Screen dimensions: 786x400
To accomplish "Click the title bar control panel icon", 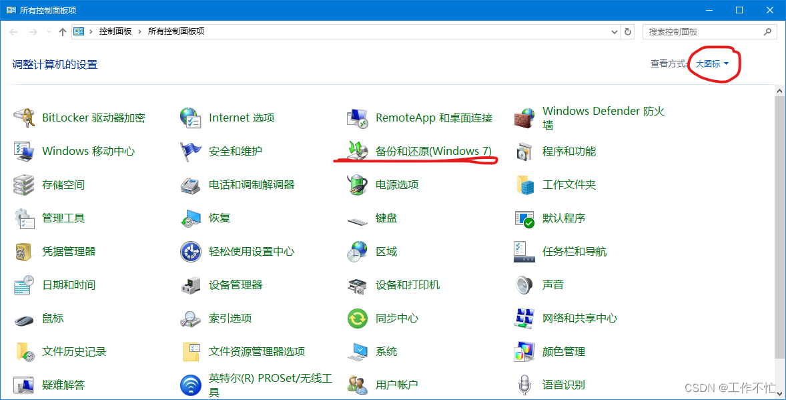I will pos(11,10).
